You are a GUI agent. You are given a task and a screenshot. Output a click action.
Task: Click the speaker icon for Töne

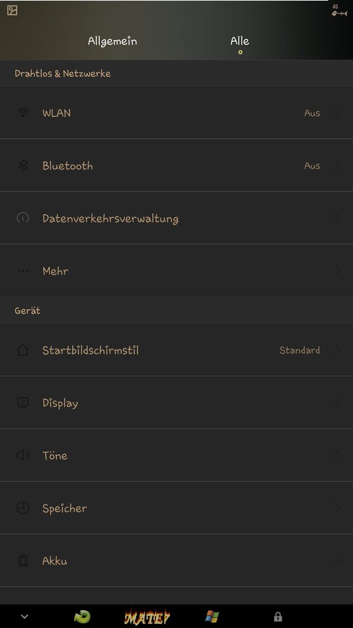tap(23, 455)
